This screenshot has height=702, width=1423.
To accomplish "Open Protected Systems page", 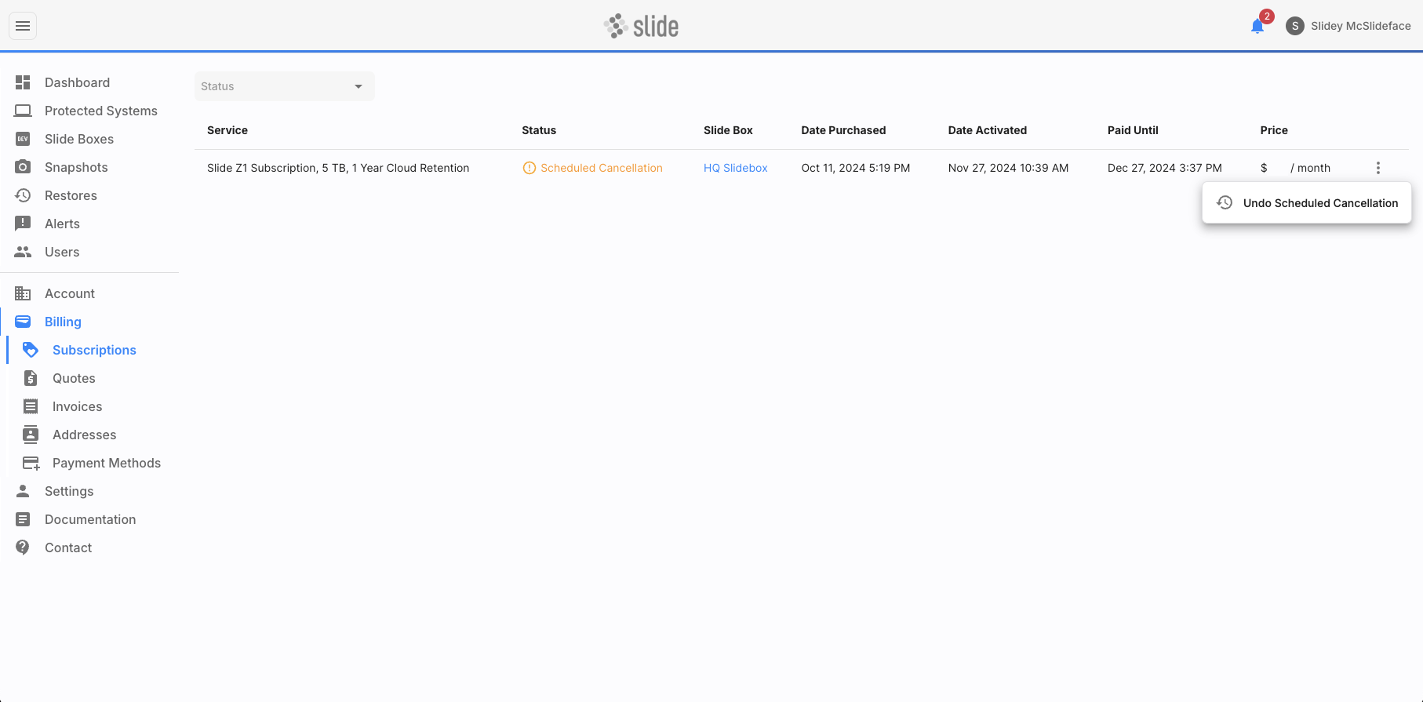I will (101, 111).
